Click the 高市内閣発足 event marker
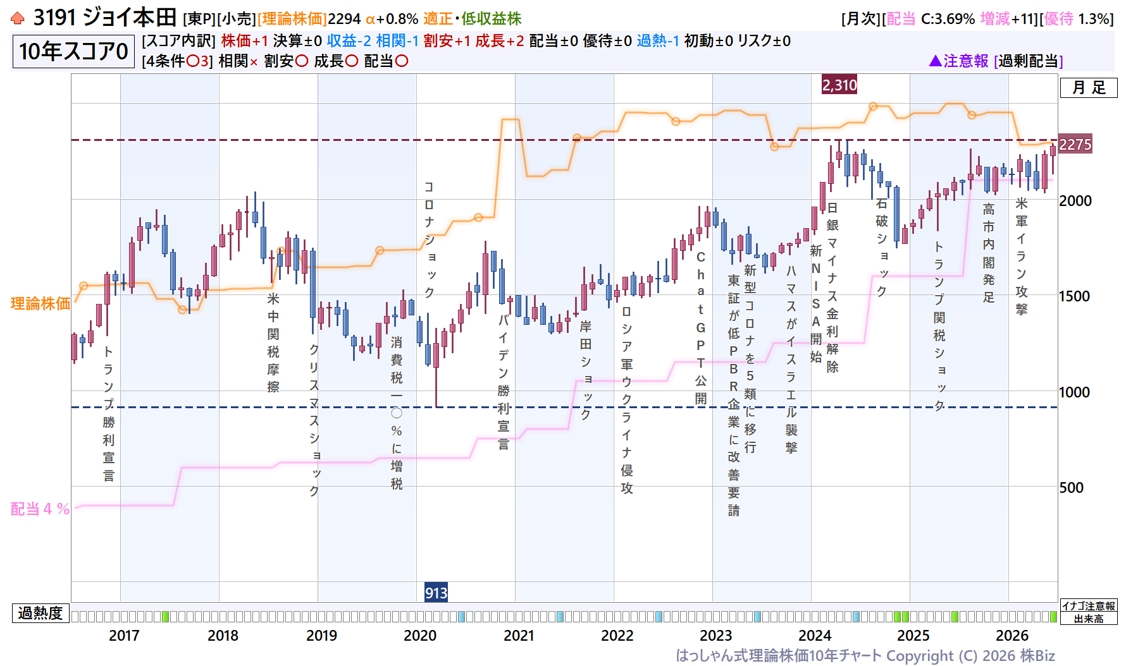Image resolution: width=1126 pixels, height=666 pixels. point(989,253)
